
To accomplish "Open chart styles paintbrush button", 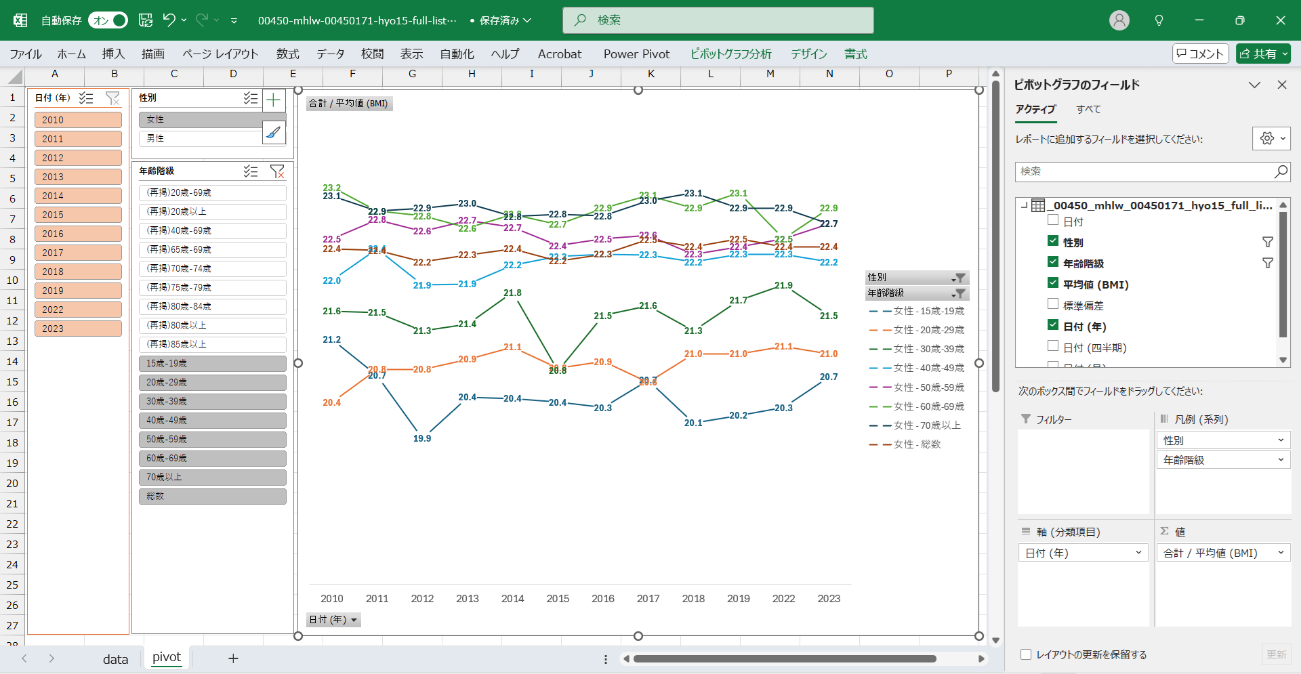I will [274, 132].
